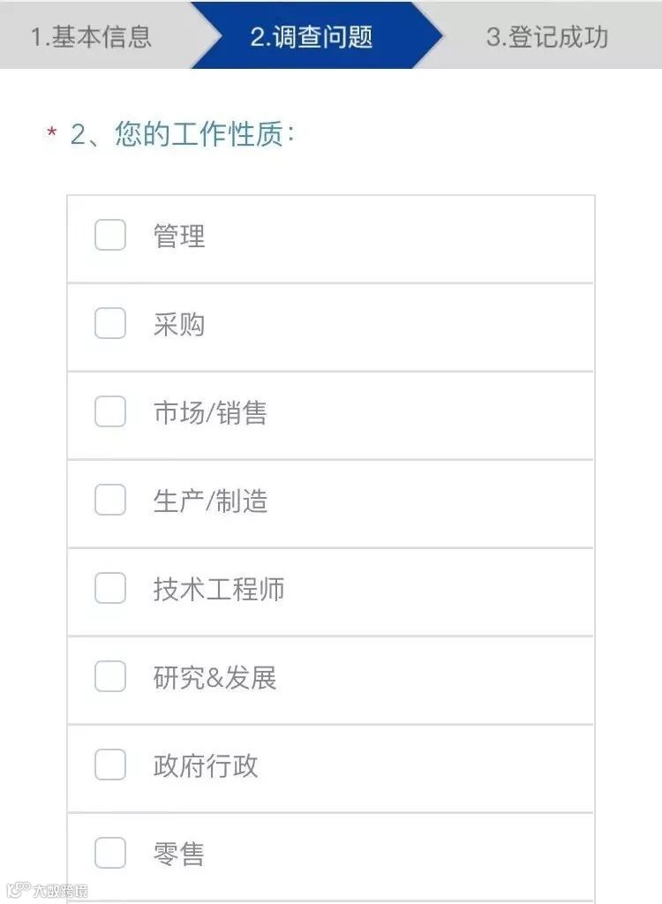
Task: Click the 市场/销售 label text
Action: coord(210,413)
